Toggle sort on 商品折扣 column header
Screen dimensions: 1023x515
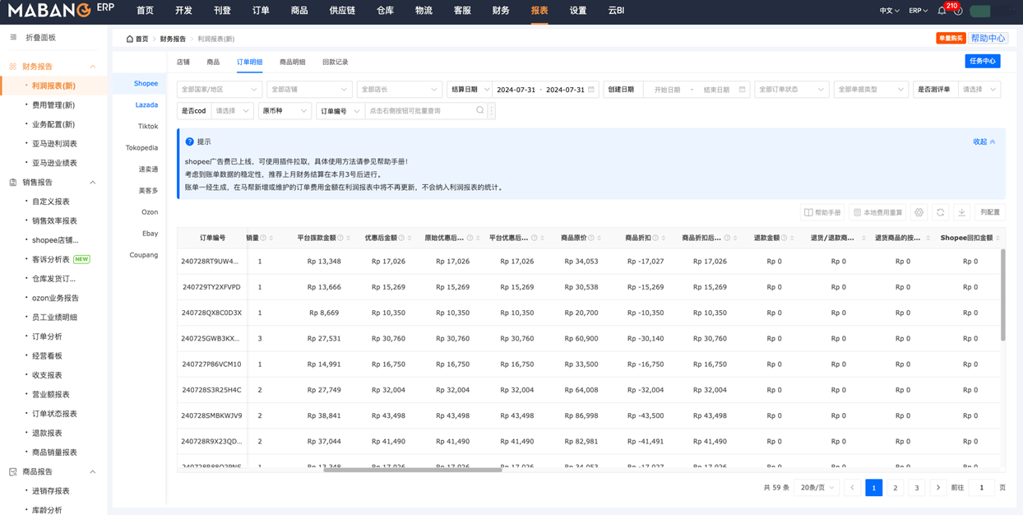[664, 239]
